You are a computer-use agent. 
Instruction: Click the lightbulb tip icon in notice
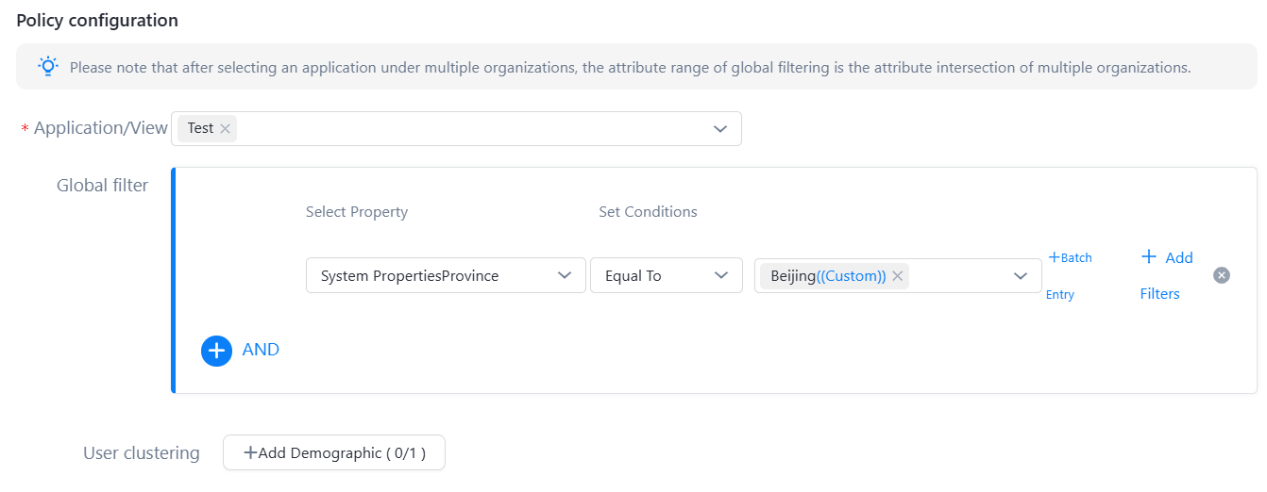47,66
